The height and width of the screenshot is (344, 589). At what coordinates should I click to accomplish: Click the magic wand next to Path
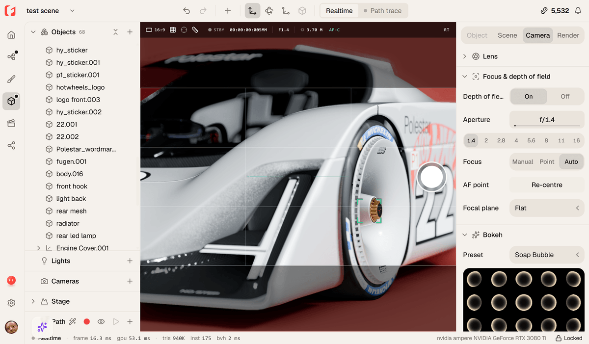(73, 321)
